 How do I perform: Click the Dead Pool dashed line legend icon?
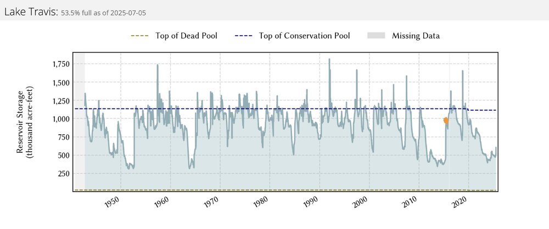point(139,36)
